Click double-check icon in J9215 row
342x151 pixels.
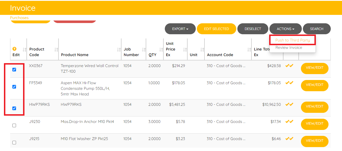[x=289, y=138]
